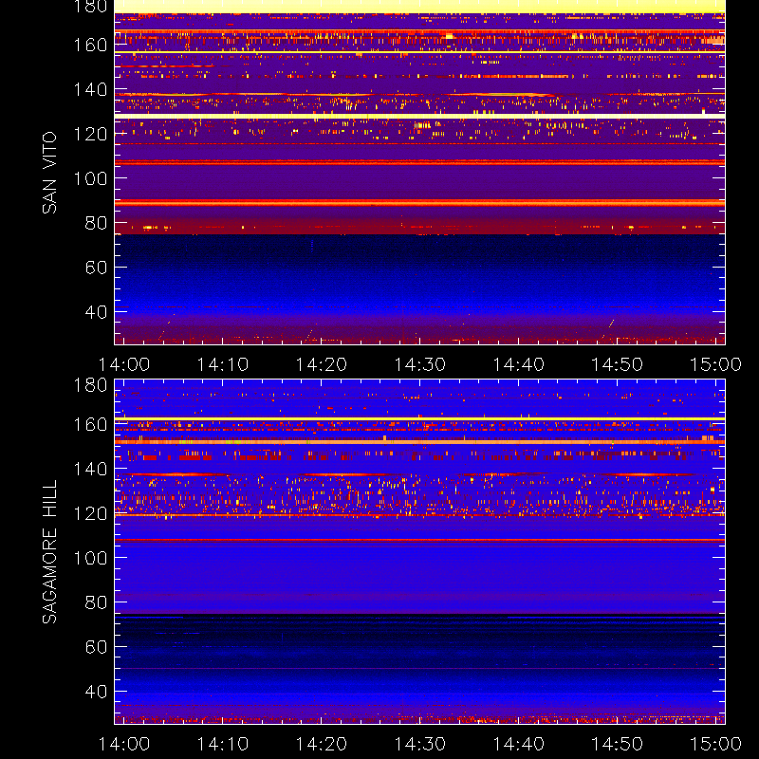Pick the 40 frequency label on San Vito axis

coord(96,312)
